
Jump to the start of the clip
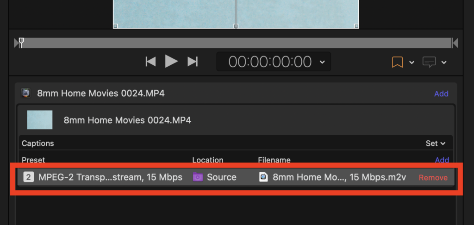click(150, 62)
